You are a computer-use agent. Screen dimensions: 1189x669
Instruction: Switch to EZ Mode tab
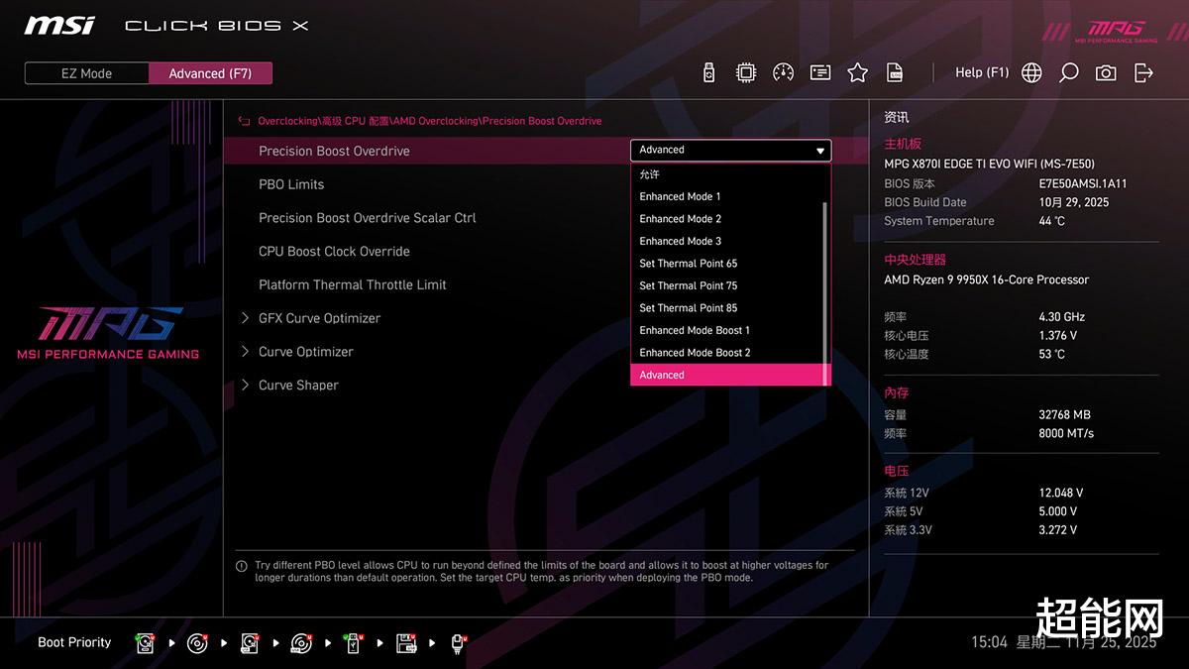pyautogui.click(x=86, y=73)
